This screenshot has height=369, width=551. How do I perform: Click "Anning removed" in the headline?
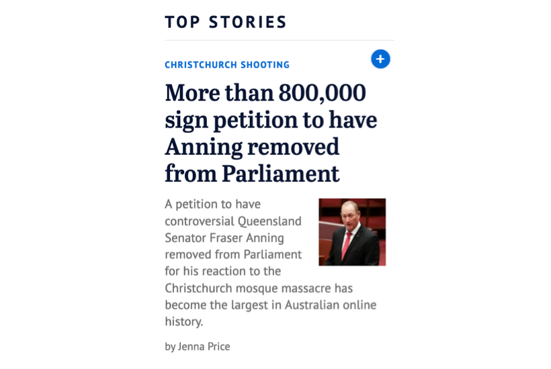pyautogui.click(x=252, y=146)
